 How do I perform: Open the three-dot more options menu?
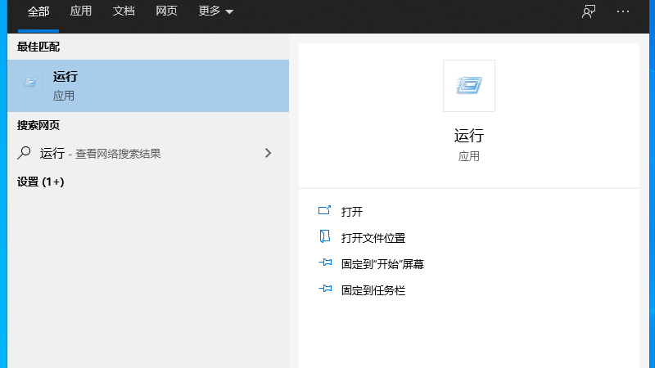pyautogui.click(x=623, y=11)
